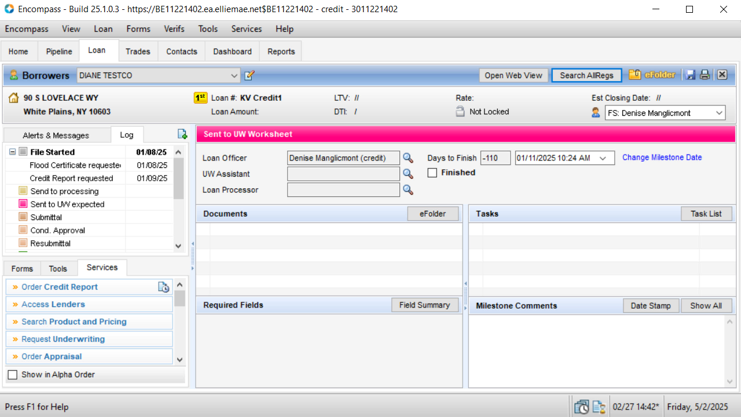Click the log list scroll-up arrow
Viewport: 741px width, 417px height.
(x=178, y=152)
